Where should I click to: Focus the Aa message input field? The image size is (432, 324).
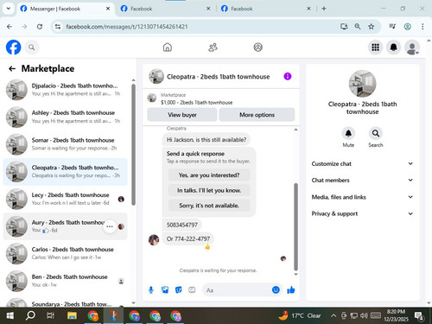[238, 290]
